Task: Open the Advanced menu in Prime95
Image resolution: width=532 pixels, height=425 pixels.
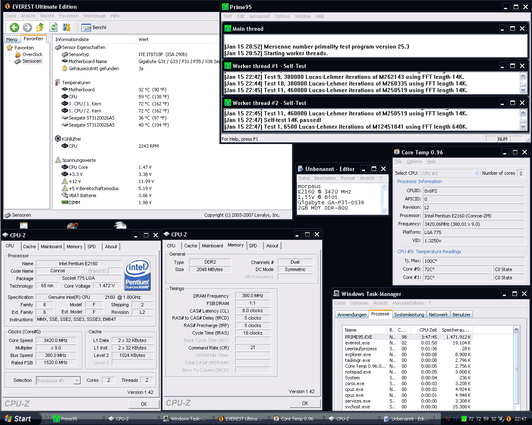Action: click(x=259, y=16)
